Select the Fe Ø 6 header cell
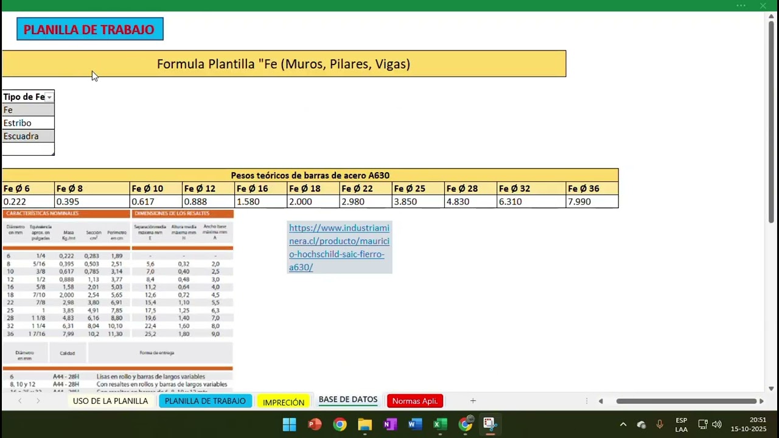The image size is (779, 438). click(x=28, y=189)
